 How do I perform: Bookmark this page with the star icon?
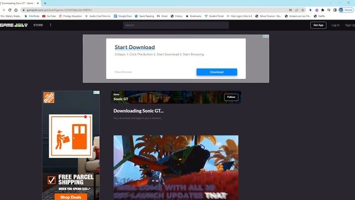303,10
